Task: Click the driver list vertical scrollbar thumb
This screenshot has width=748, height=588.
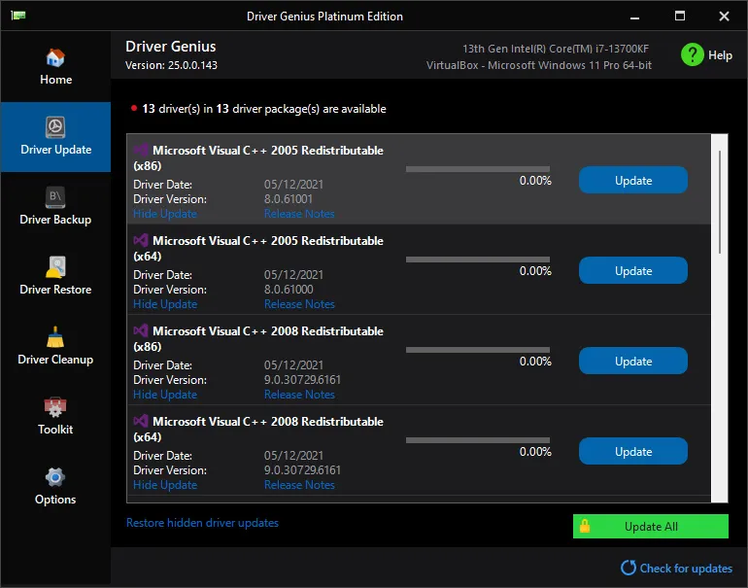Action: [720, 202]
